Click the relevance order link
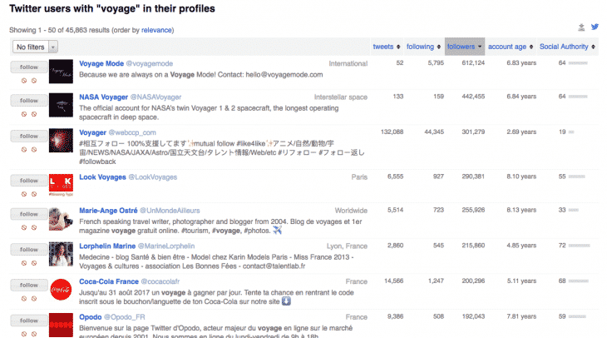Viewport: 607px width, 338px height. [157, 29]
